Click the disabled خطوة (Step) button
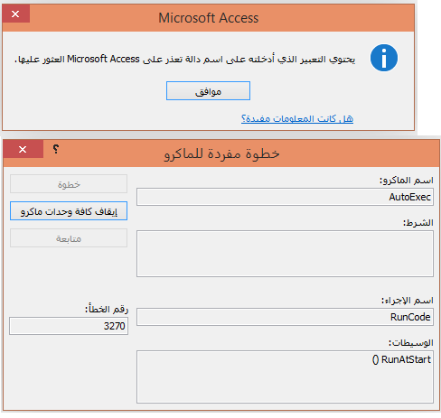The image size is (441, 418). pyautogui.click(x=69, y=184)
